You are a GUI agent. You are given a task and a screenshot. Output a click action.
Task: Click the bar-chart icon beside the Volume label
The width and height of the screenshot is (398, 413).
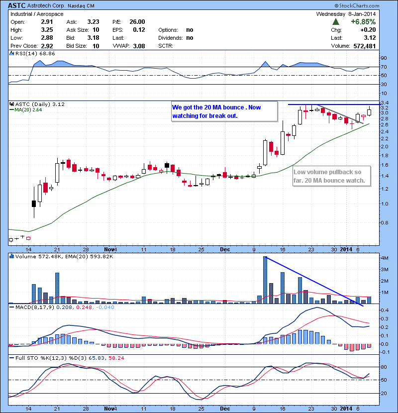[x=11, y=256]
